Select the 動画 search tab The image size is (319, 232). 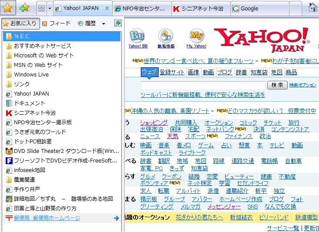tap(208, 72)
